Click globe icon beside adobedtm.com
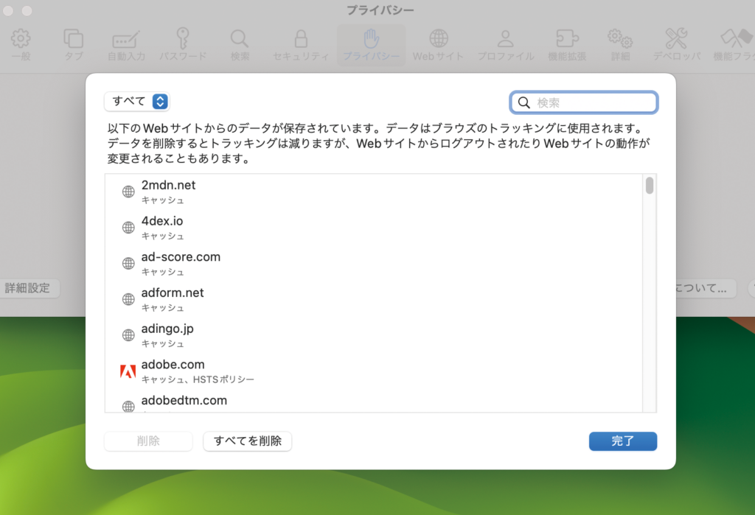The image size is (755, 515). (128, 407)
